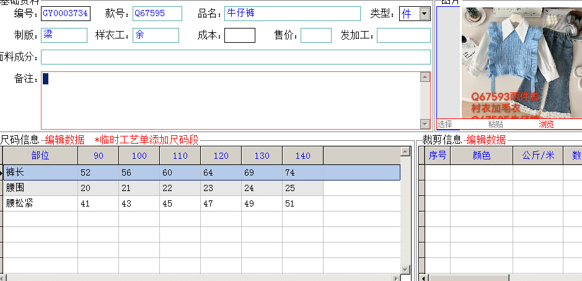Click the 颜色 column header in 裁剪信息

point(482,155)
